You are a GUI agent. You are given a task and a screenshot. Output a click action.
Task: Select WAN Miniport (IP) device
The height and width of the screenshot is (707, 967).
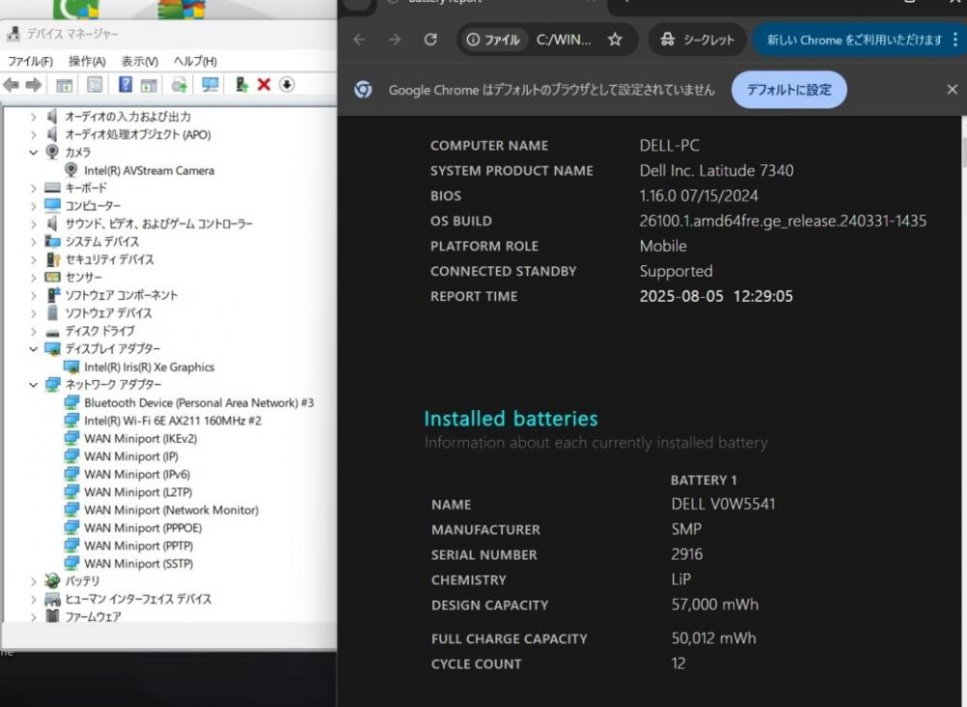132,457
